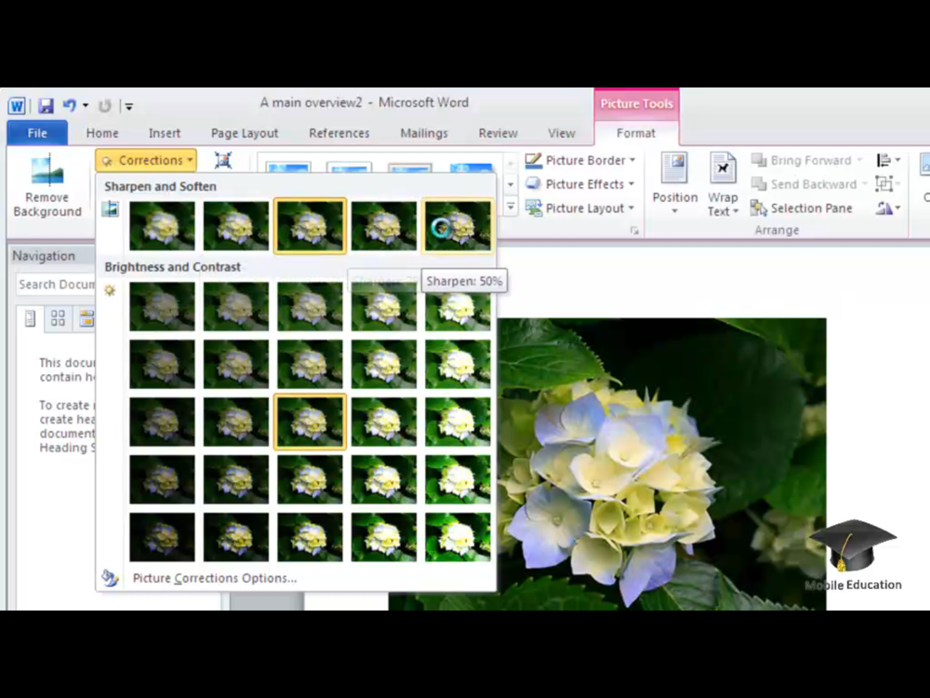The height and width of the screenshot is (698, 930).
Task: Browse search results tab in Navigation pane
Action: (86, 318)
